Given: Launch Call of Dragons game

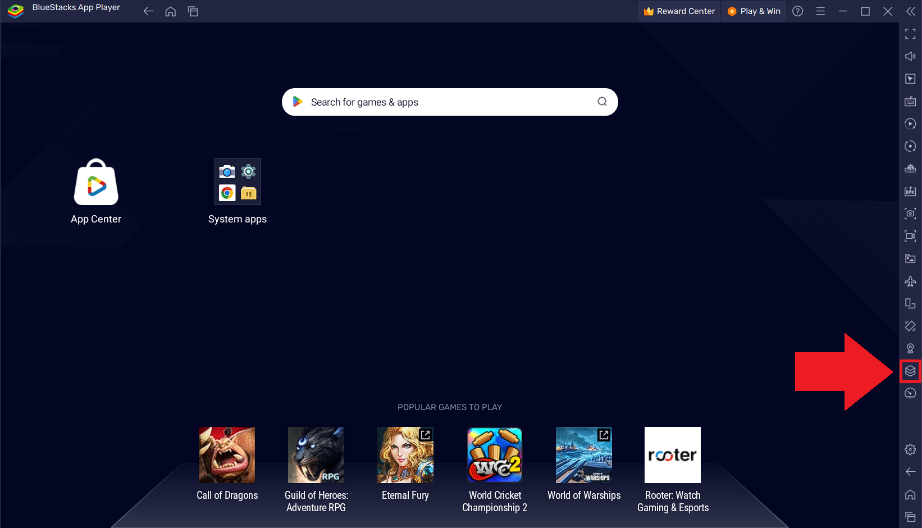Looking at the screenshot, I should (x=227, y=455).
